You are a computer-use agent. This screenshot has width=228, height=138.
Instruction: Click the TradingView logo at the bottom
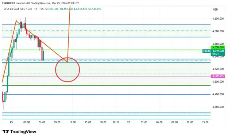pos(19,131)
